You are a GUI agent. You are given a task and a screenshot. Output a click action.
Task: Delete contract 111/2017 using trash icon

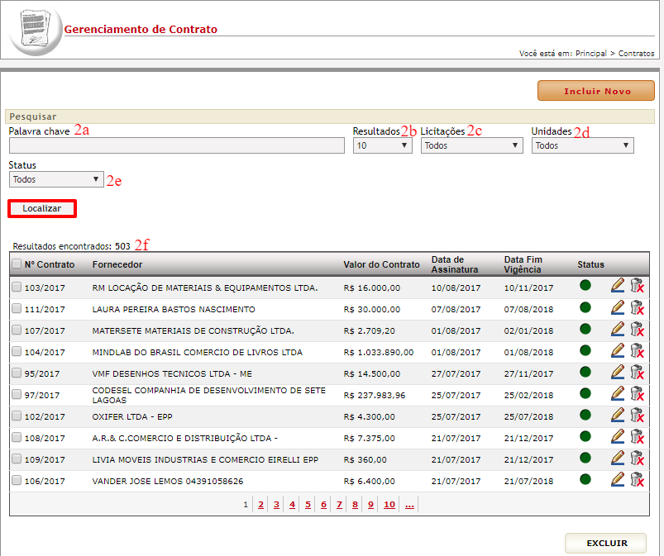tap(637, 307)
